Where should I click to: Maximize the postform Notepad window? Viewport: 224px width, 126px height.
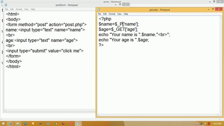pos(120,4)
